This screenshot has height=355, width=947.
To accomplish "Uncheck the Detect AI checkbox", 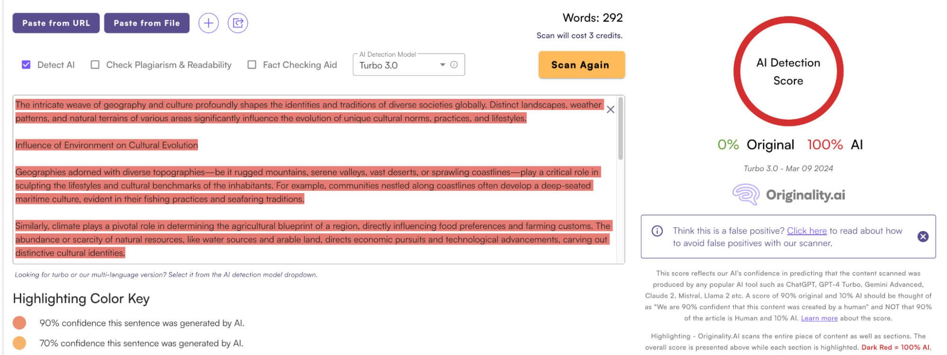I will coord(26,65).
